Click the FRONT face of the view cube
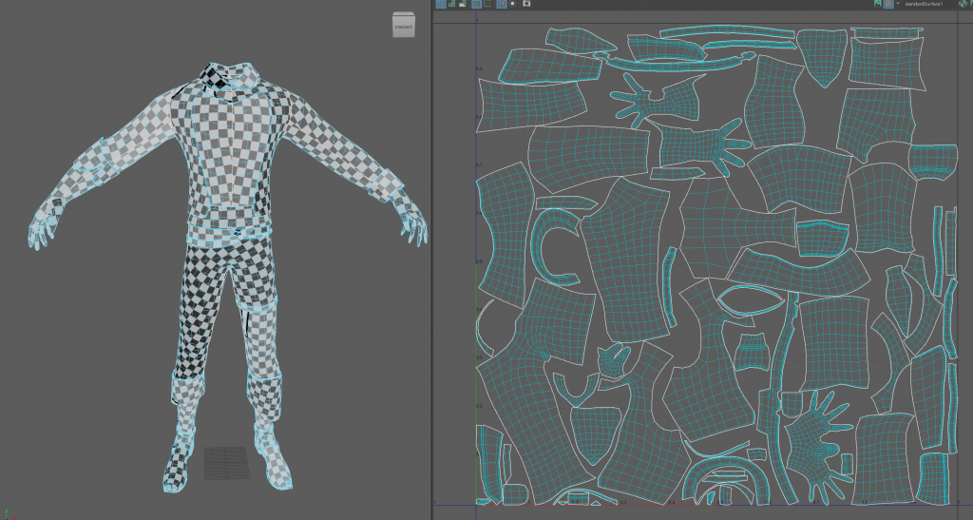This screenshot has width=973, height=520. point(404,28)
